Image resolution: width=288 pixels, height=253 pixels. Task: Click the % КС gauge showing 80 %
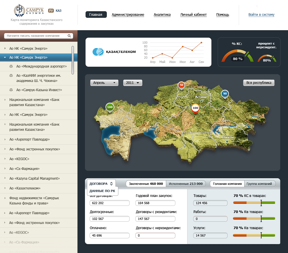[x=238, y=55]
